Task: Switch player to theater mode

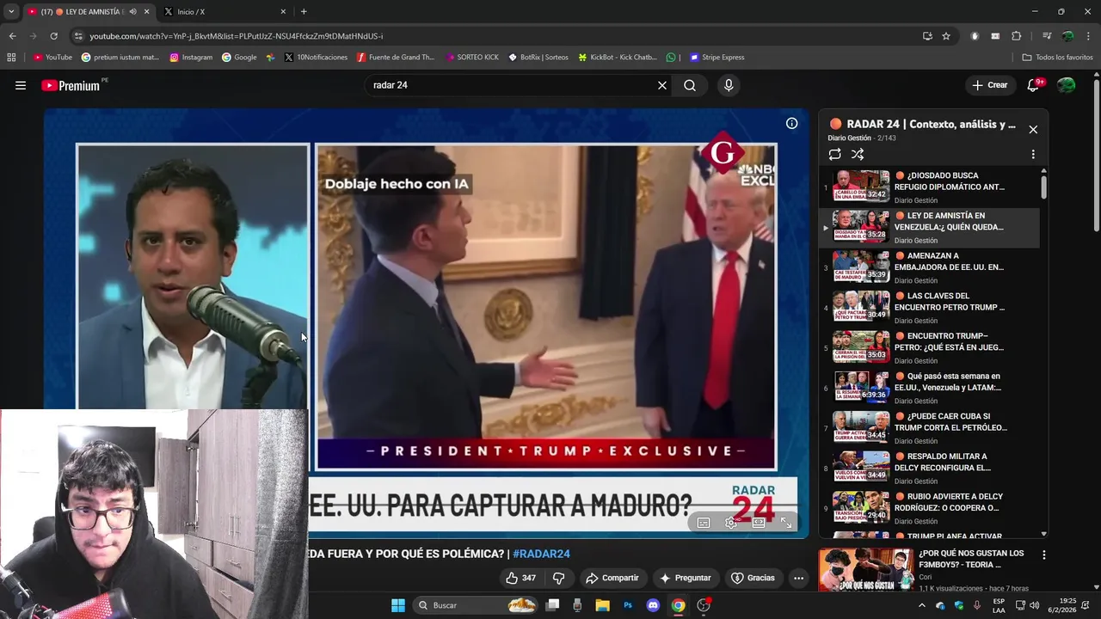Action: tap(759, 523)
